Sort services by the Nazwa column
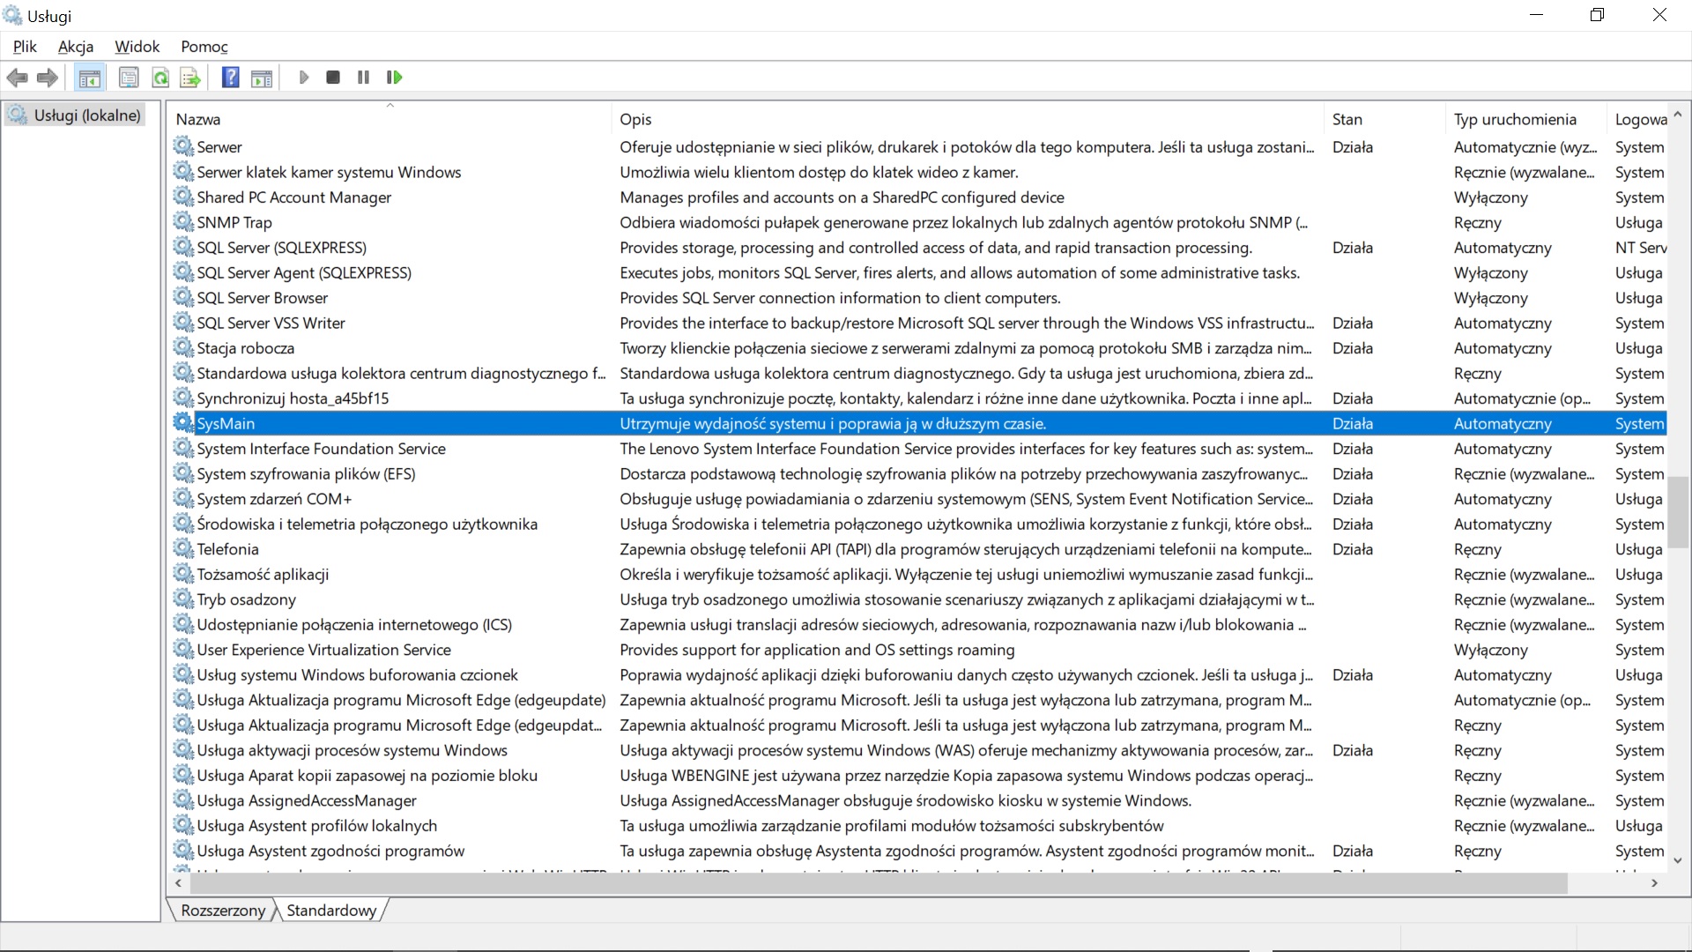The width and height of the screenshot is (1692, 952). (x=197, y=119)
